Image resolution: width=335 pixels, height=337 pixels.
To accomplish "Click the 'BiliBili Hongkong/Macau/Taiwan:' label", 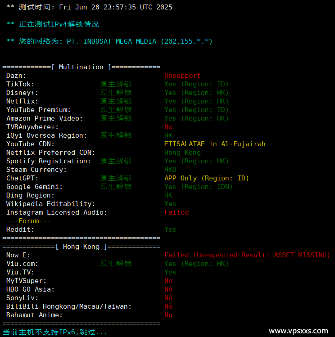I will click(69, 306).
